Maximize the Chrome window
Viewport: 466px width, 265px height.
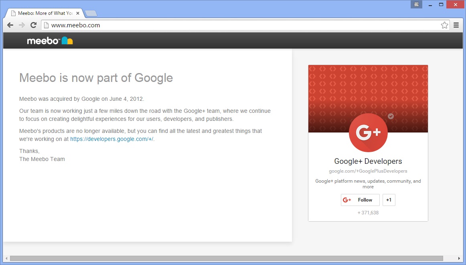click(x=441, y=4)
